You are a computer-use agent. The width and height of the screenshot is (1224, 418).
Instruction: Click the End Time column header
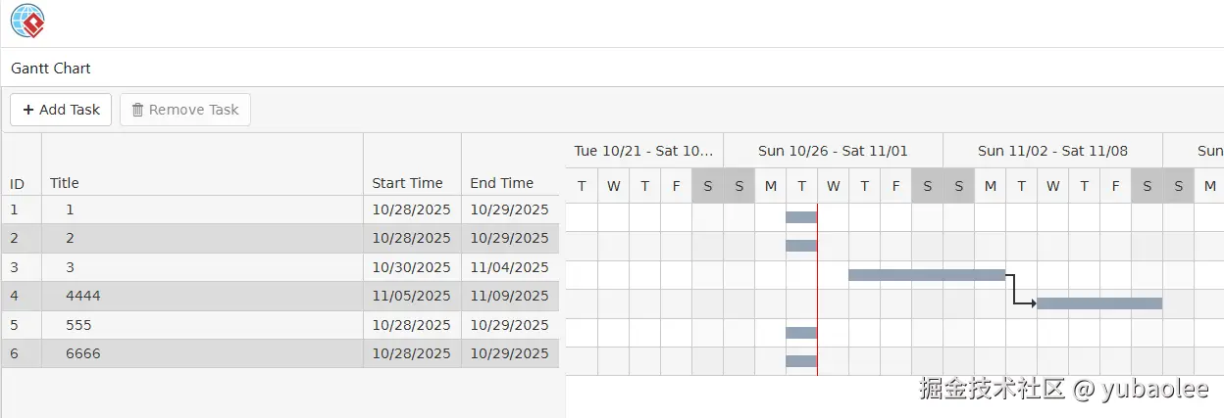point(501,183)
